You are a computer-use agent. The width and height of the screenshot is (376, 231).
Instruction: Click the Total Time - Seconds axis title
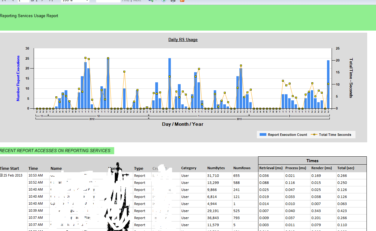point(351,78)
